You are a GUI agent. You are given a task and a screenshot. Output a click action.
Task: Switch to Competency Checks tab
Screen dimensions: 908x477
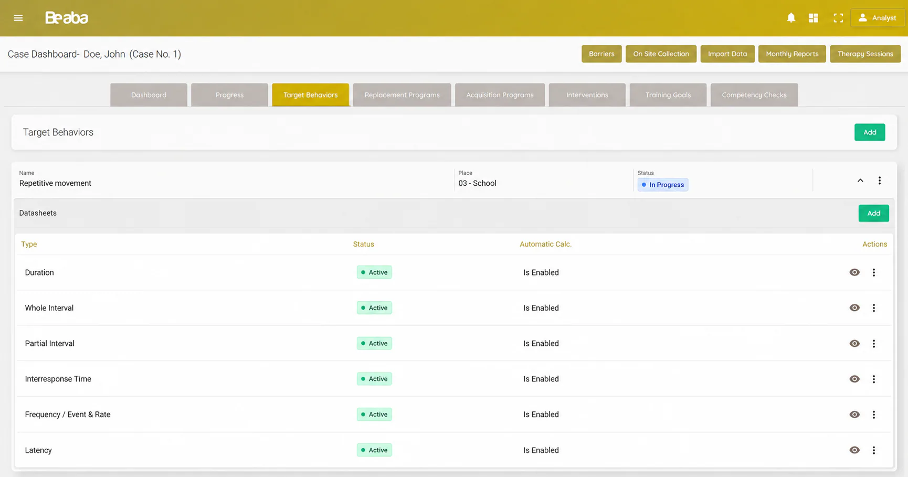point(754,95)
